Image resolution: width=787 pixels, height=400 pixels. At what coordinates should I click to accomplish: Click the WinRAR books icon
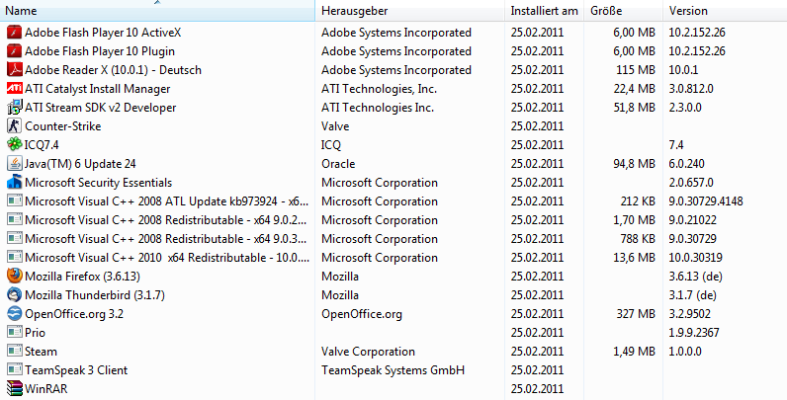[15, 388]
